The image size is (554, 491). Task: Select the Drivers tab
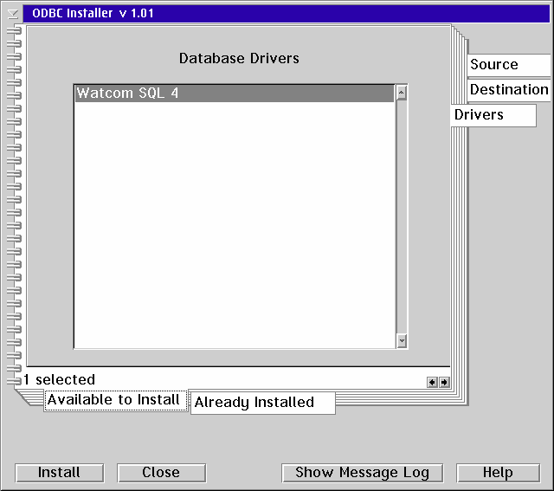click(x=493, y=115)
